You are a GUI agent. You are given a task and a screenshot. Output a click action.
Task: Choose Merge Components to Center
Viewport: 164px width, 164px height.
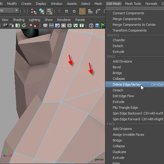[135, 25]
